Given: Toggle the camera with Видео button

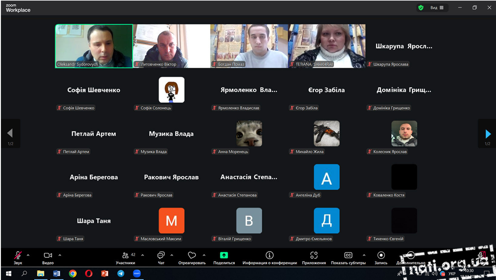Looking at the screenshot, I should pos(48,255).
